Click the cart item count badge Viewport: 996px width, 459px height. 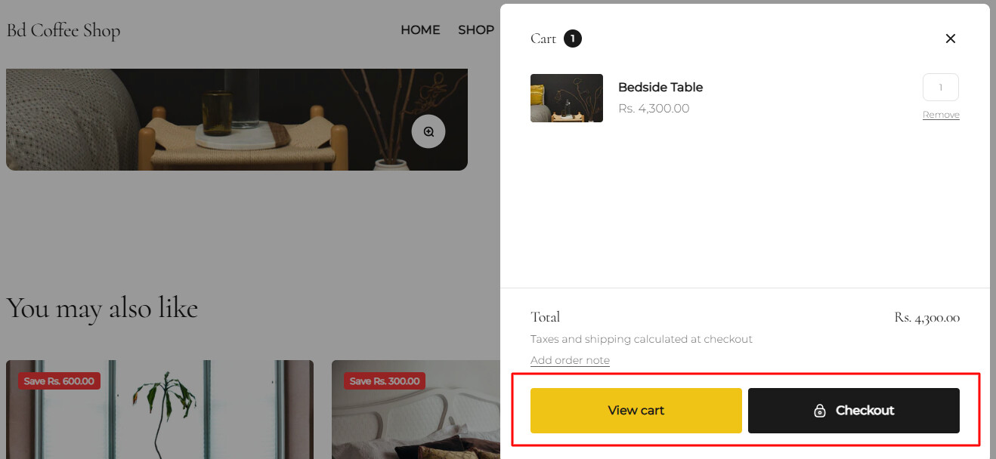click(x=573, y=39)
